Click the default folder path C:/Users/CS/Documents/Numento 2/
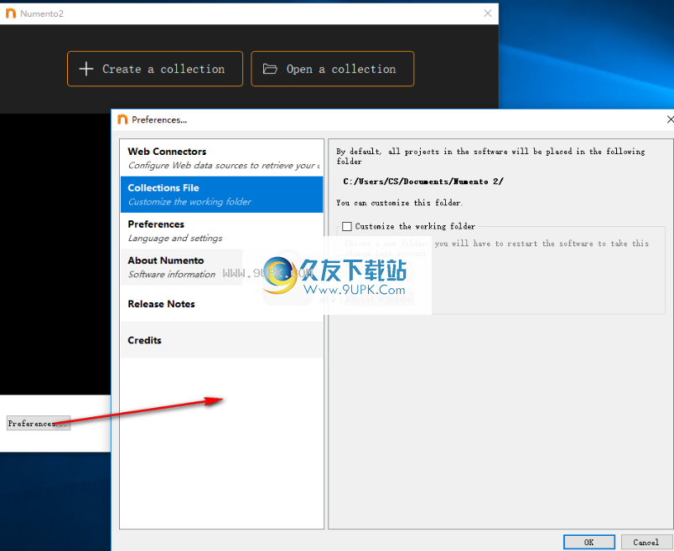674x551 pixels. 423,181
